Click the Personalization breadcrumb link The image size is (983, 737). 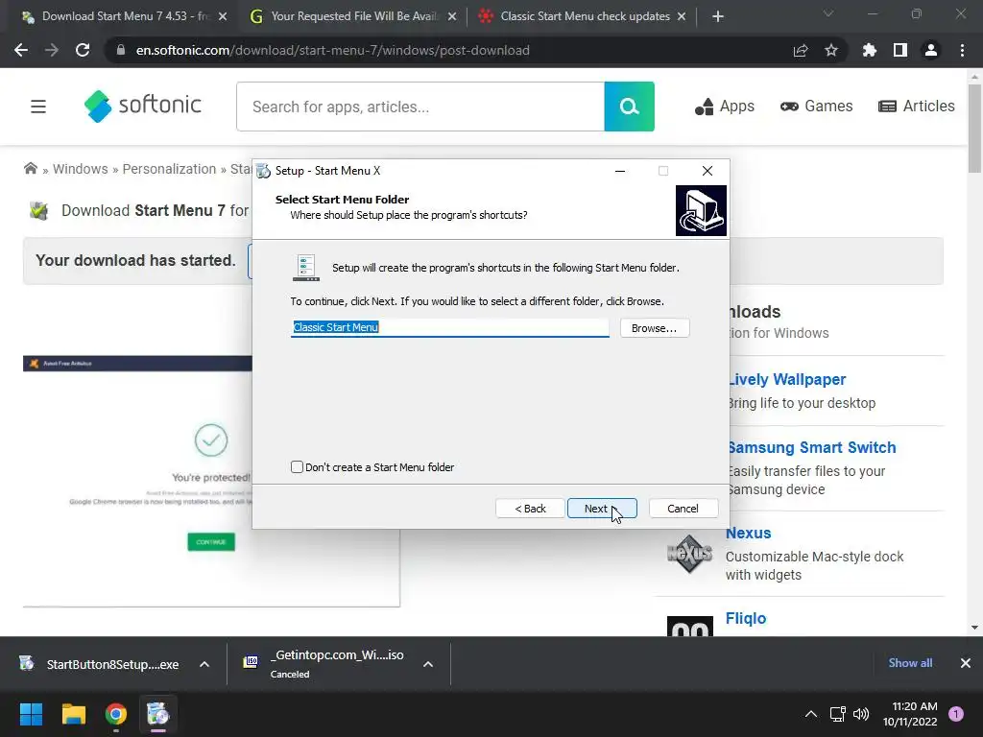tap(169, 169)
